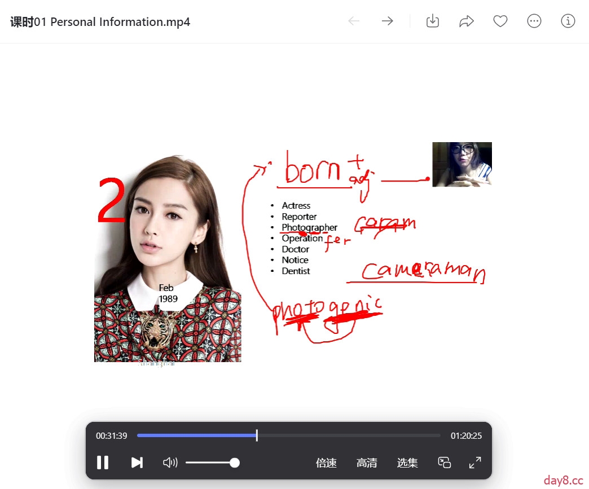The width and height of the screenshot is (589, 489).
Task: Click the playback progress bar marker
Action: (x=257, y=435)
